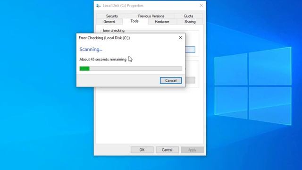Click the greyed Apply button
This screenshot has height=170, width=302.
[192, 150]
